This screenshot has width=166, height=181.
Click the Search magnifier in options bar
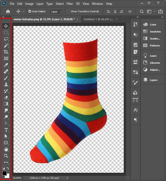click(141, 11)
